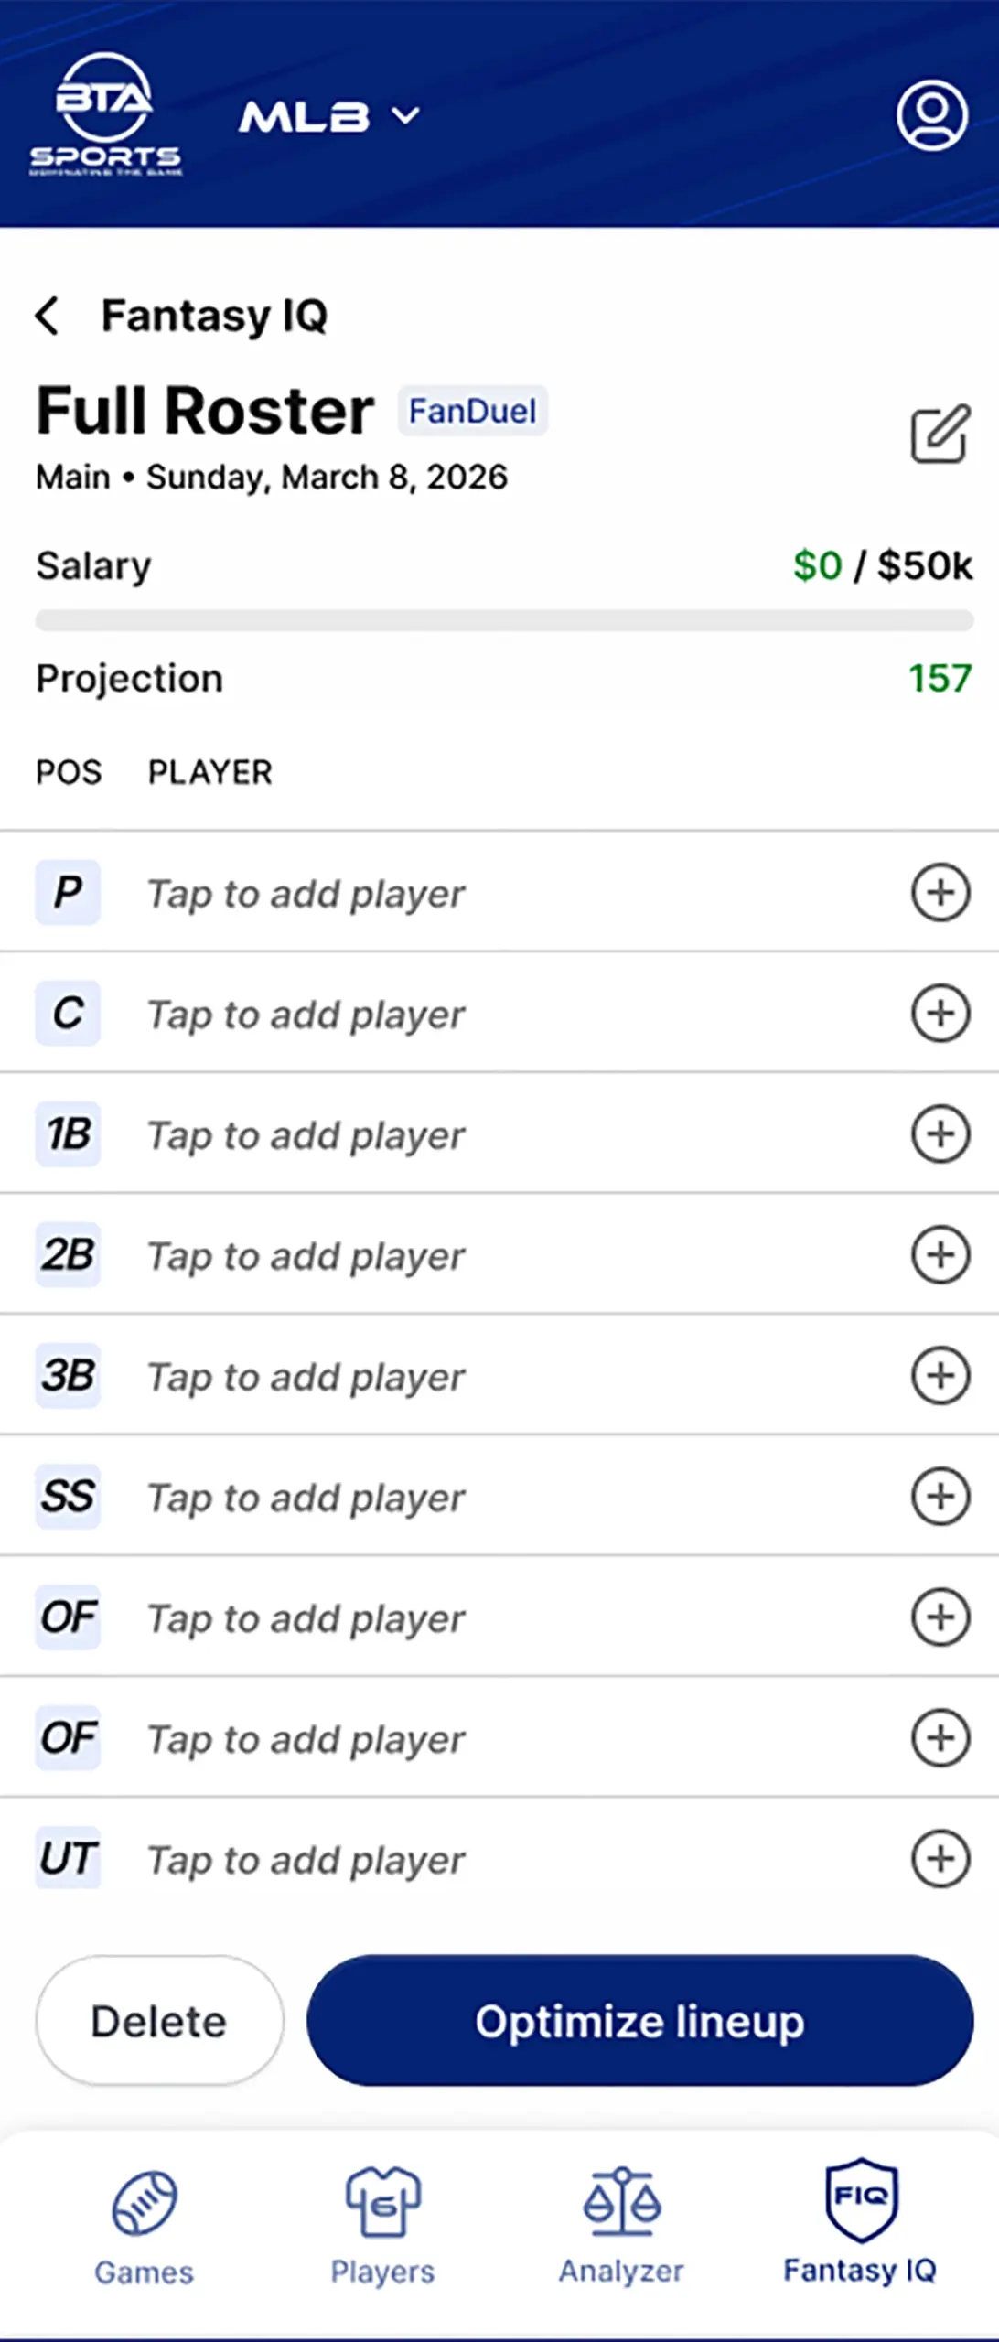The width and height of the screenshot is (999, 2342).
Task: Open the Analyzer tab
Action: pos(621,2225)
